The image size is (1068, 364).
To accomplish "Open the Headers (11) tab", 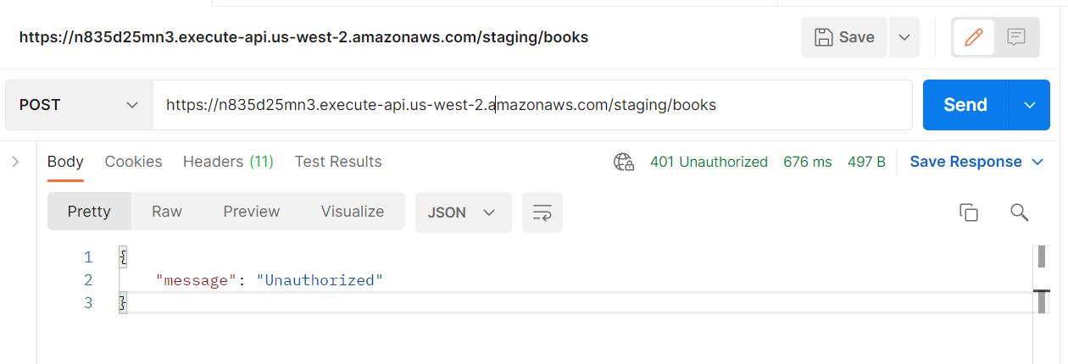I will 228,162.
